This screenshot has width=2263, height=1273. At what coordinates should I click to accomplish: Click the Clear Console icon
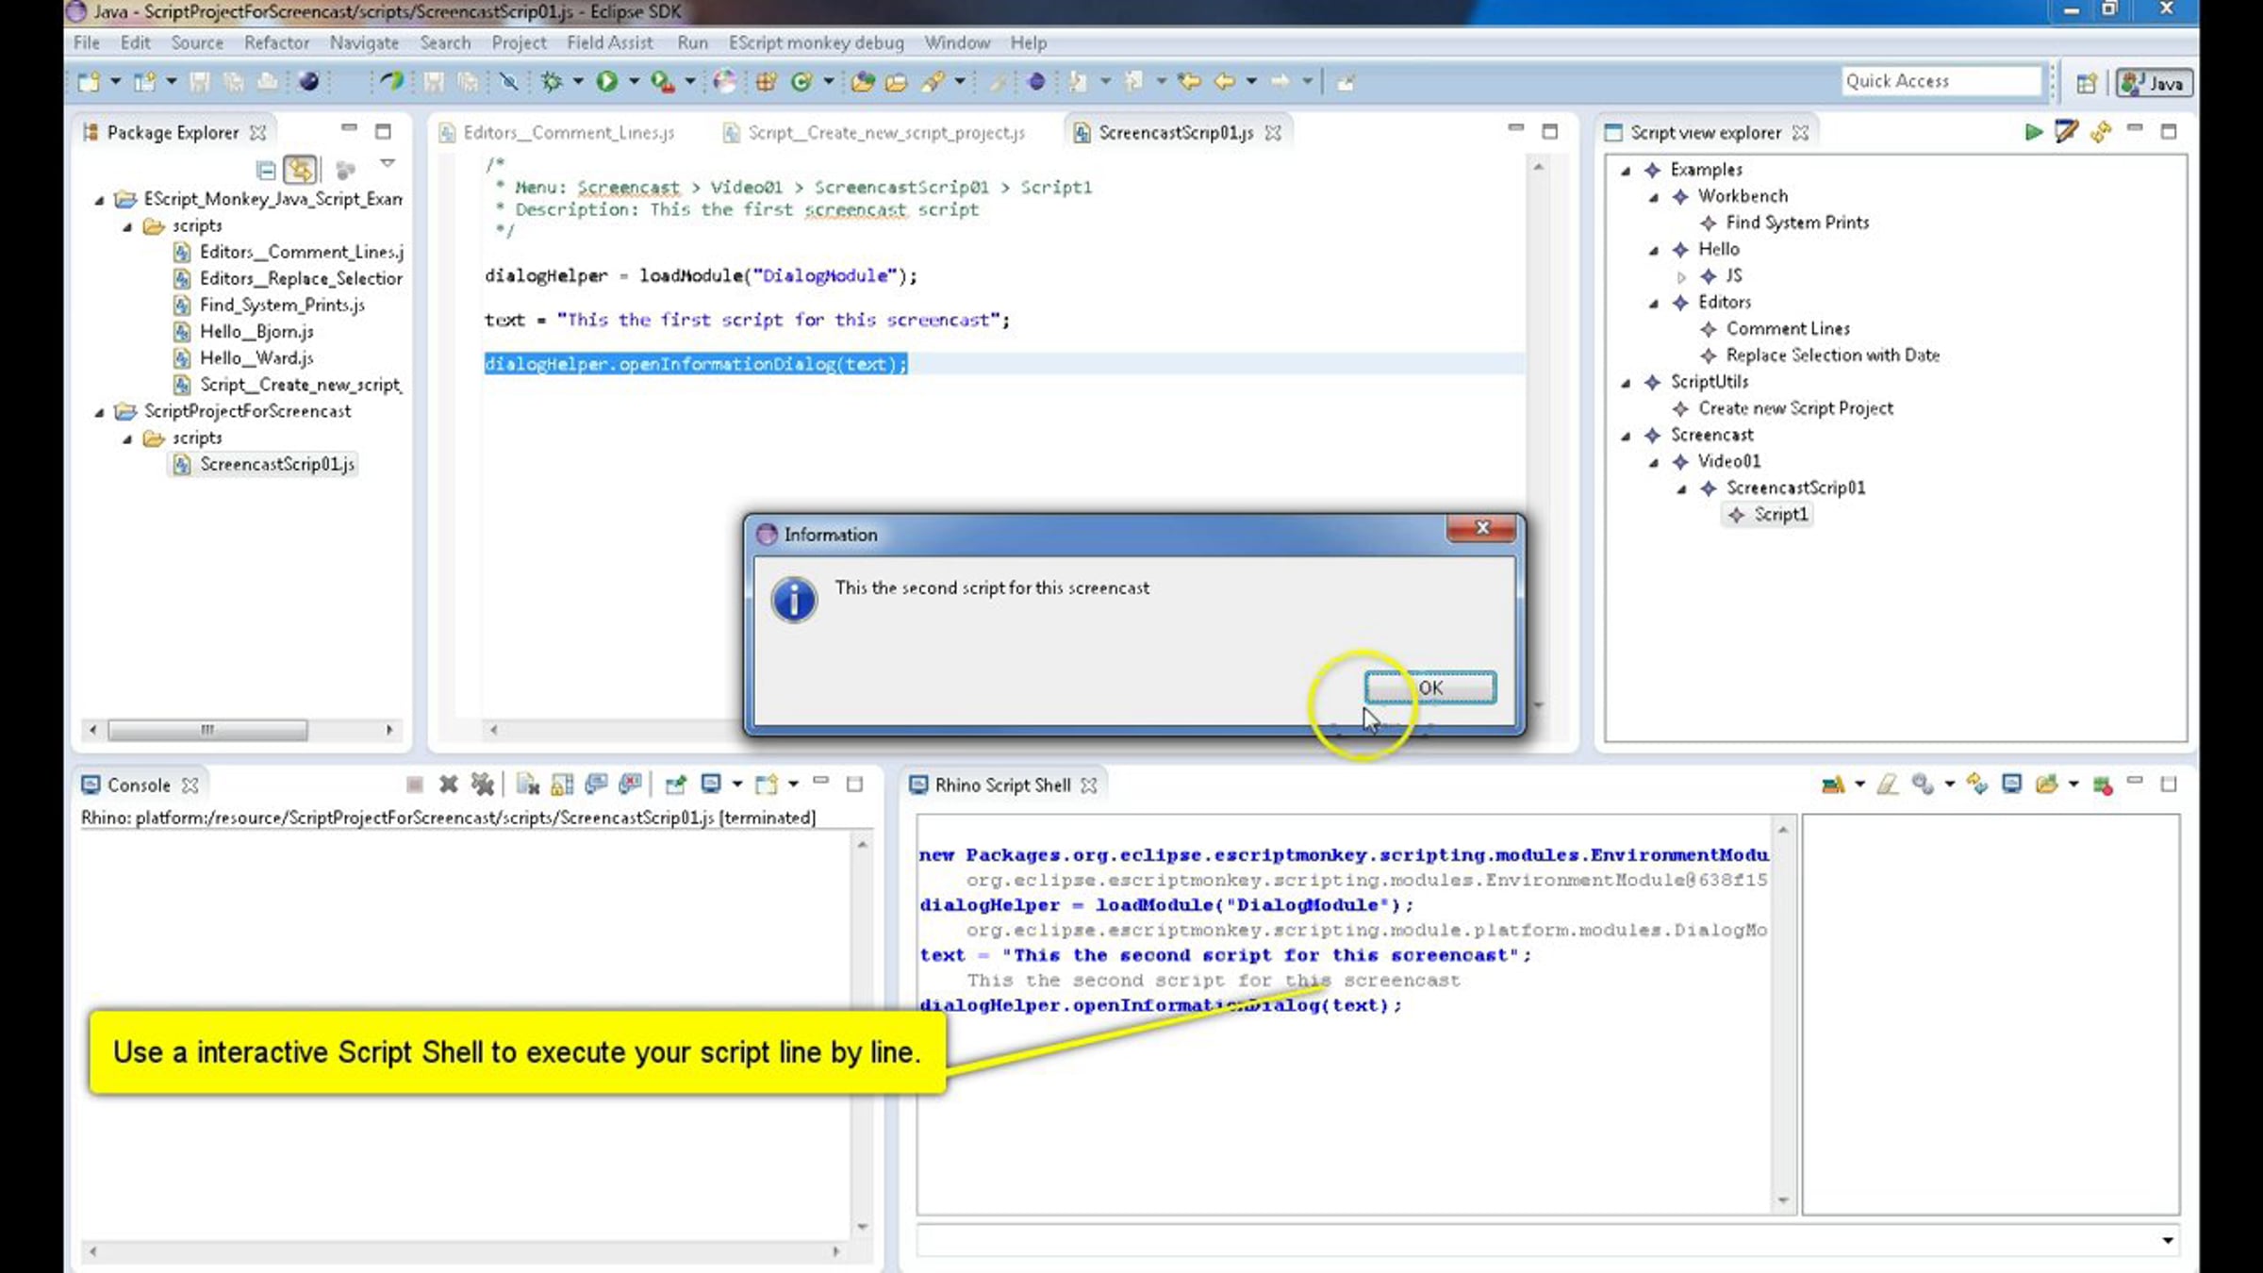[527, 784]
